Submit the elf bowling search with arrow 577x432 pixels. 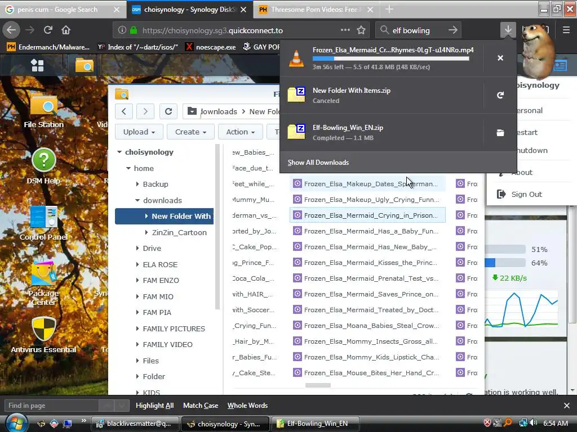tap(453, 30)
